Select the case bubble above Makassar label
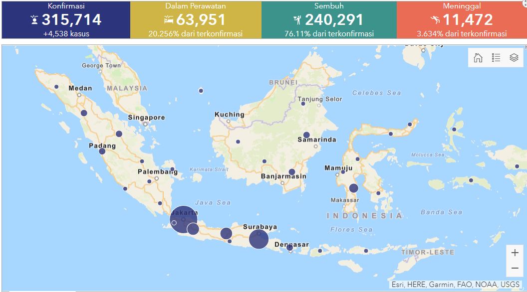 [x=353, y=188]
